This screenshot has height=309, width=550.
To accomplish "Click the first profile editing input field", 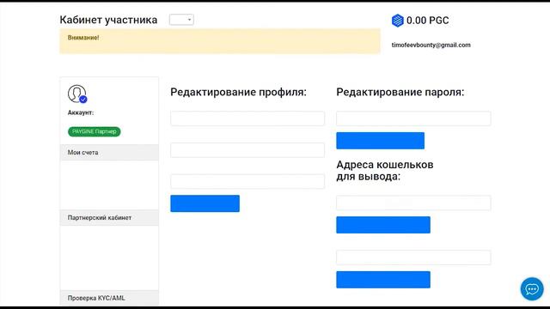I will 247,118.
